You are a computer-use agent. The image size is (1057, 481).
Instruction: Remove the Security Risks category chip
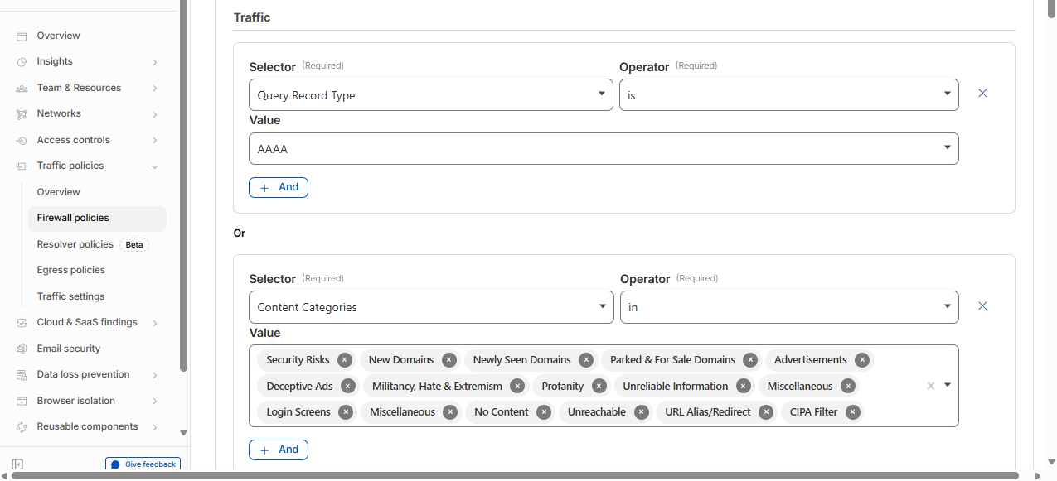pos(345,360)
